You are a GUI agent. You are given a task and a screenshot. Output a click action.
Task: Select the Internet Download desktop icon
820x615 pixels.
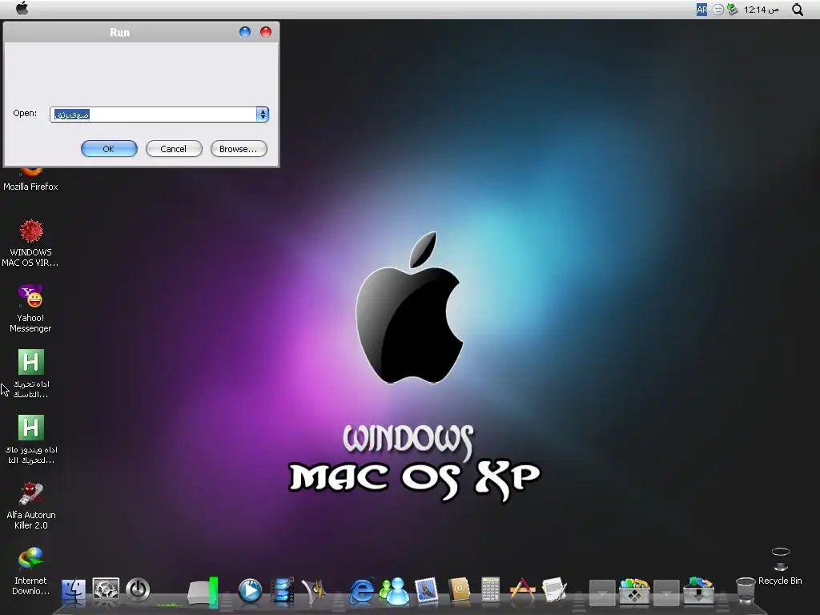[x=31, y=571]
